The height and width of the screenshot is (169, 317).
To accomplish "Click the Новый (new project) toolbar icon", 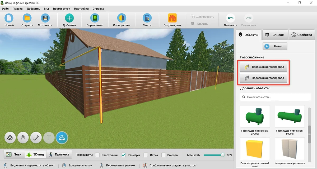I will [x=9, y=18].
